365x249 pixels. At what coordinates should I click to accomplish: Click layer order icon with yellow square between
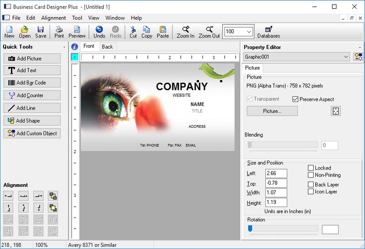[53, 196]
